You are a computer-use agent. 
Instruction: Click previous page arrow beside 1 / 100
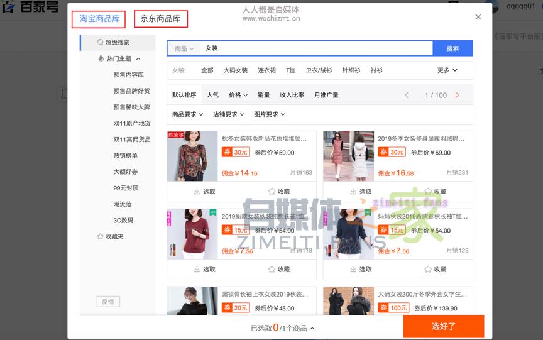coord(407,95)
